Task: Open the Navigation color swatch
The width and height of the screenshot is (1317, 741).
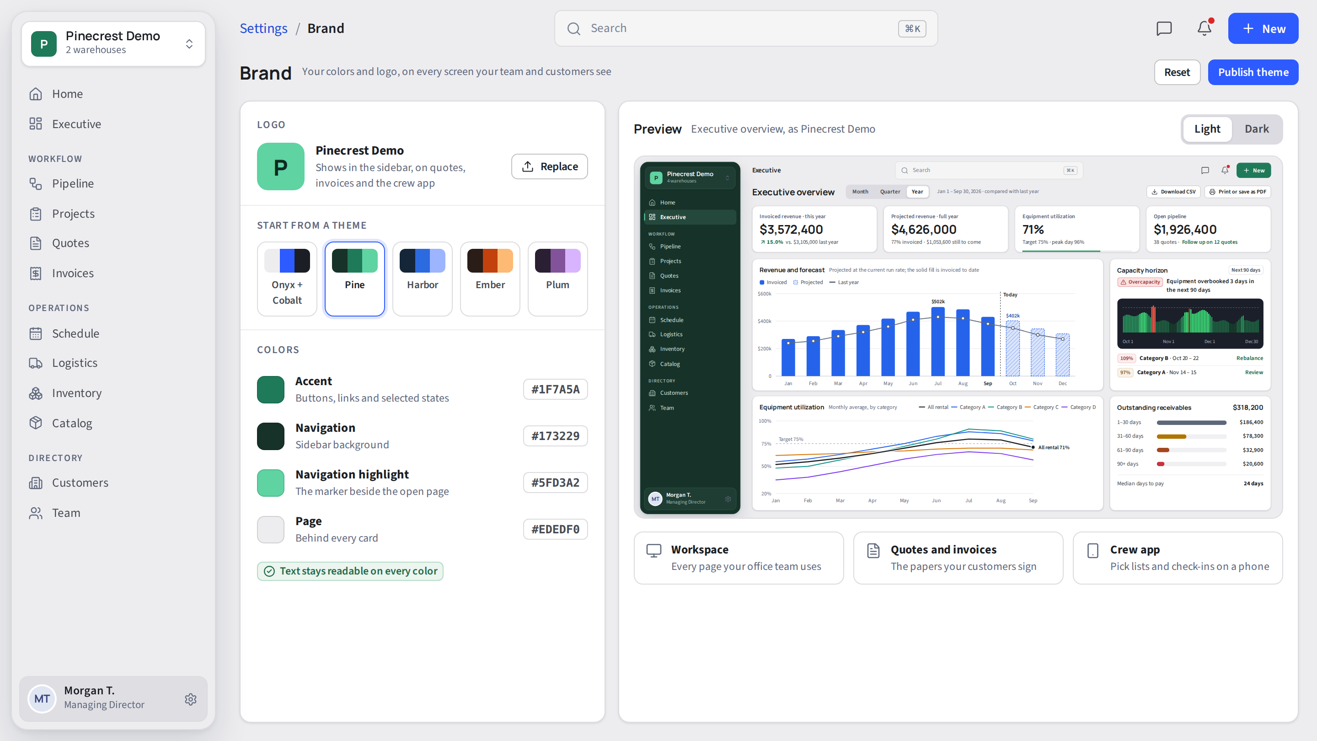Action: click(270, 436)
